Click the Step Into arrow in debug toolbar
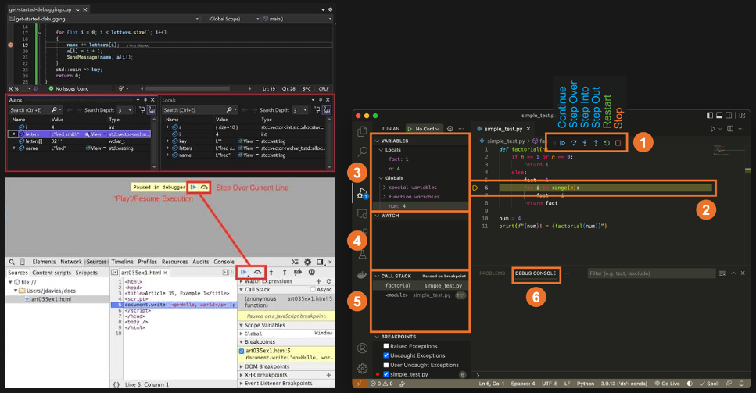Viewport: 756px width, 393px height. tap(584, 143)
